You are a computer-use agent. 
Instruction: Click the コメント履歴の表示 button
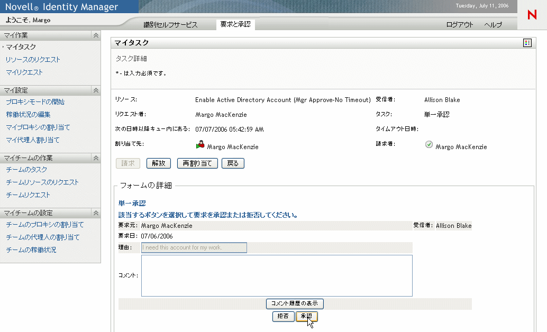[x=295, y=304]
